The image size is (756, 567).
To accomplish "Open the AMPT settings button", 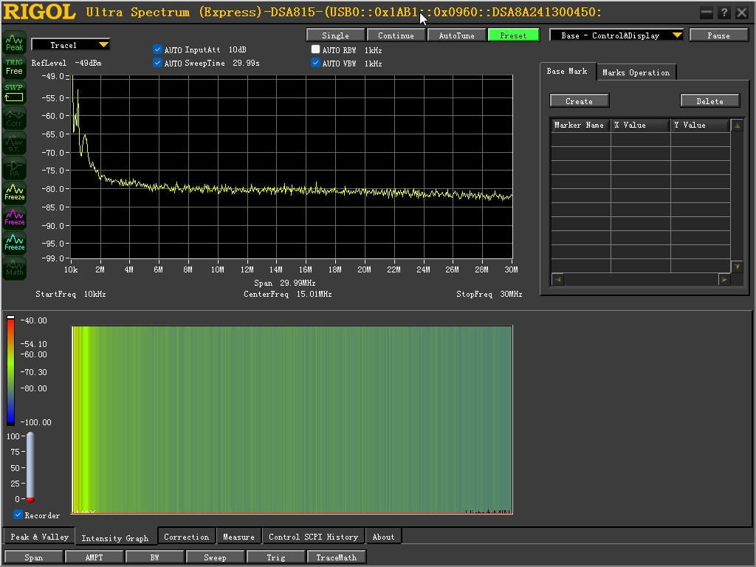I will [94, 557].
